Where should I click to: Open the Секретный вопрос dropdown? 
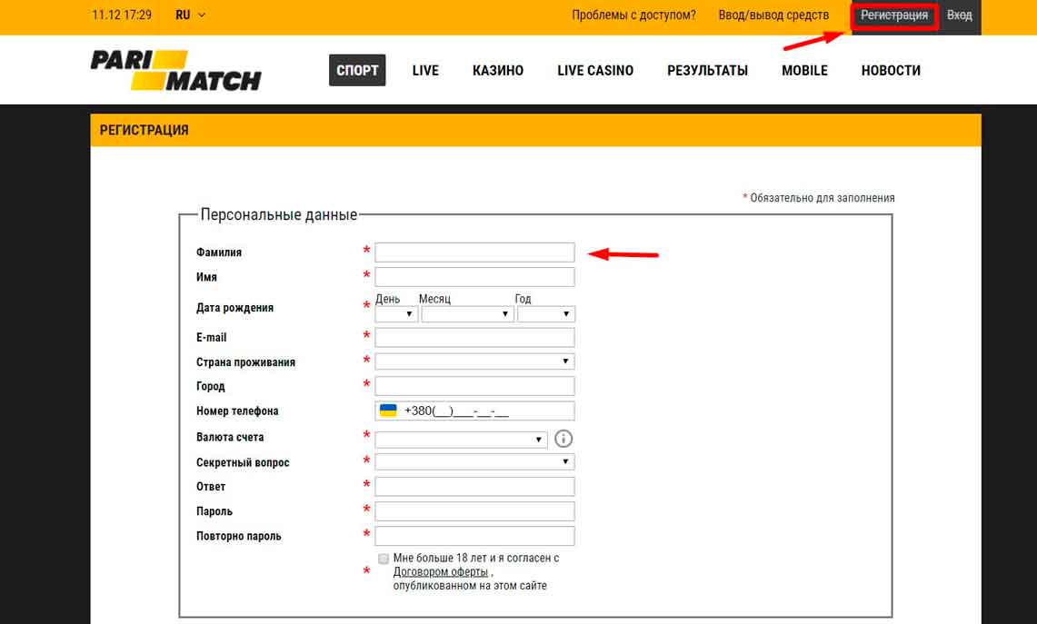(x=474, y=461)
